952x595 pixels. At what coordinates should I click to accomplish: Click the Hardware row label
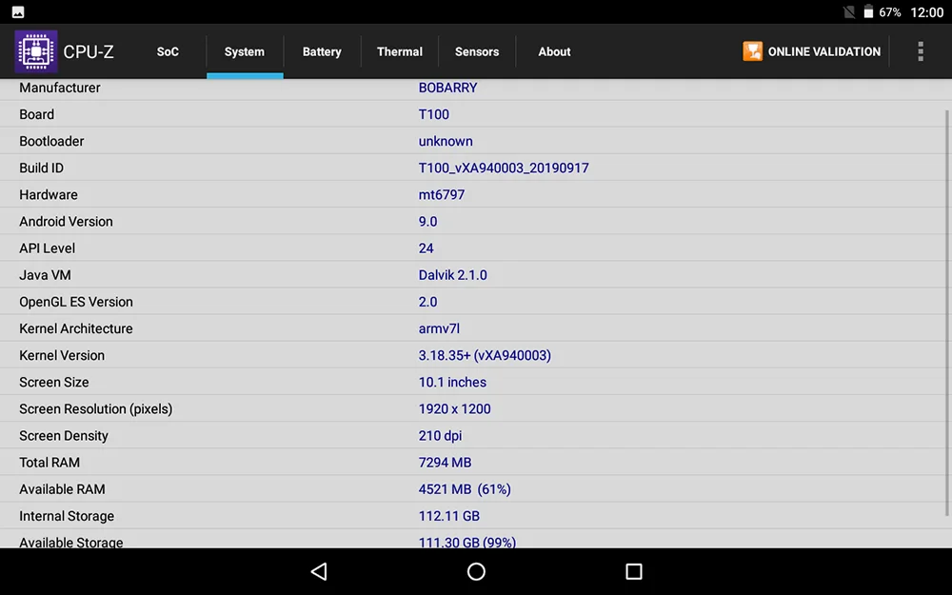tap(48, 195)
